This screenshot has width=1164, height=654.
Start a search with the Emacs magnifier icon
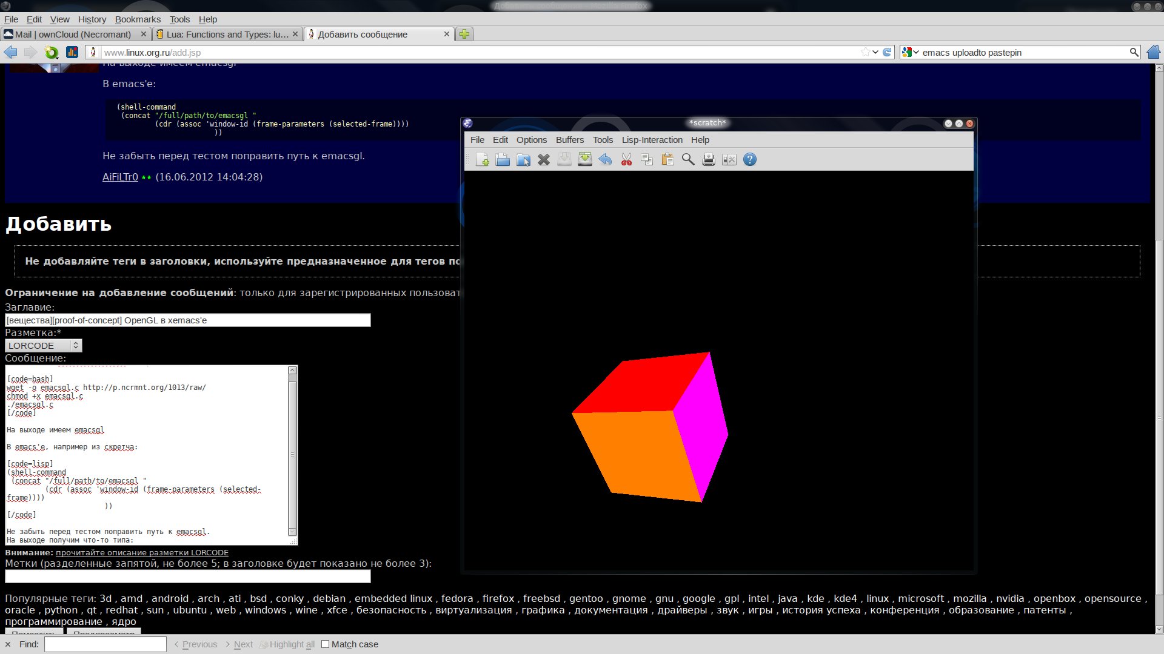[x=688, y=159]
